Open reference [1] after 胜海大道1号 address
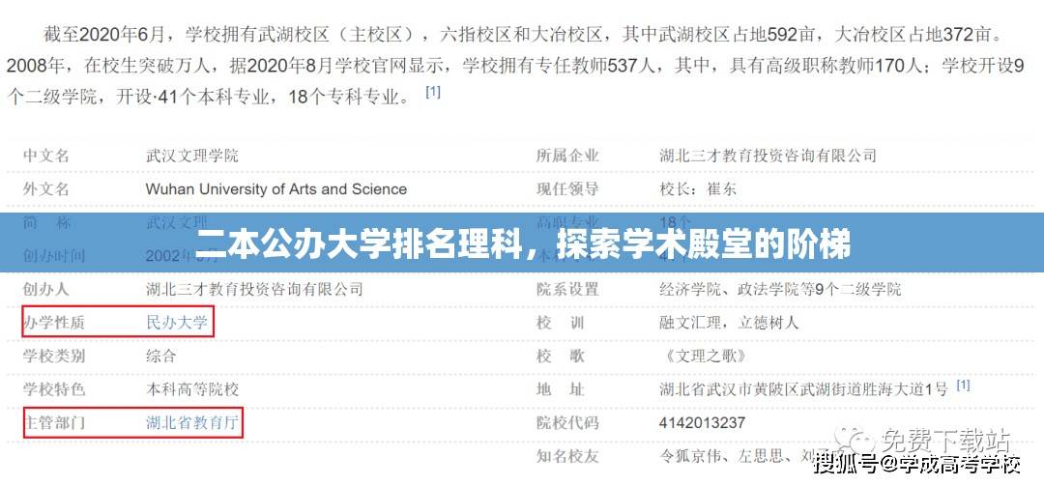1044x486 pixels. click(963, 385)
